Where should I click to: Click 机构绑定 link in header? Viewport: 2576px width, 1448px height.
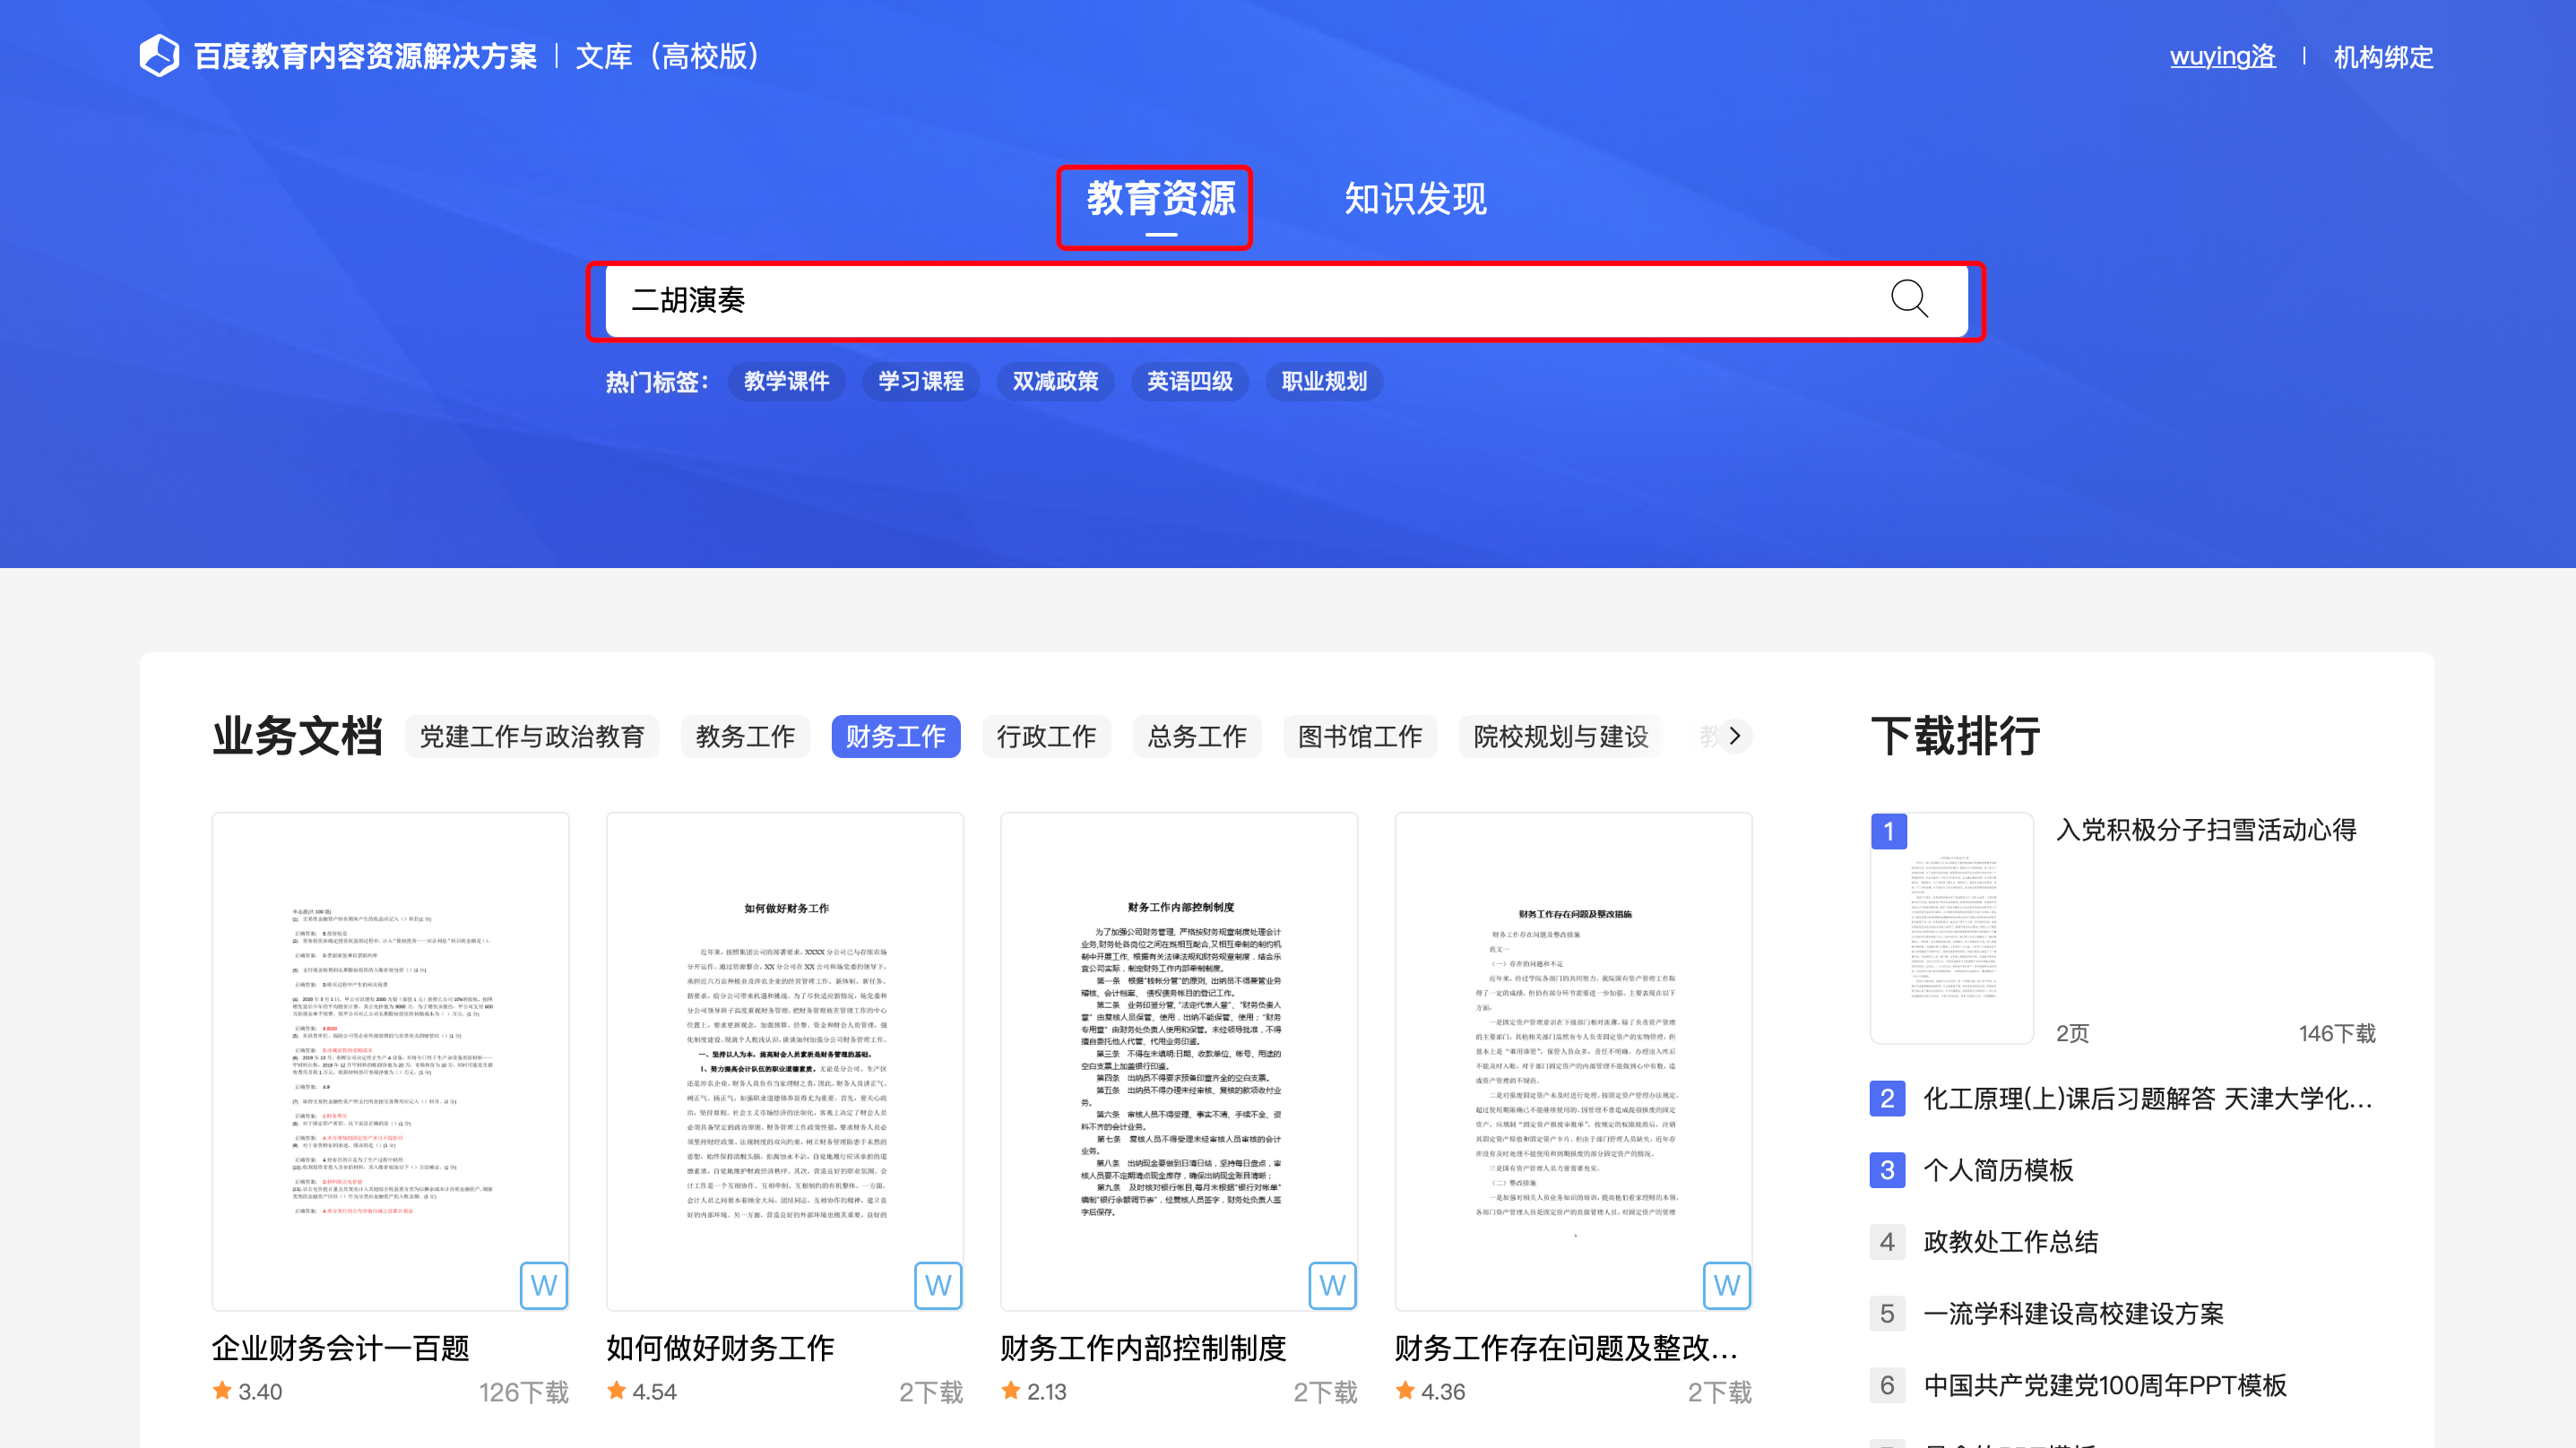tap(2382, 56)
